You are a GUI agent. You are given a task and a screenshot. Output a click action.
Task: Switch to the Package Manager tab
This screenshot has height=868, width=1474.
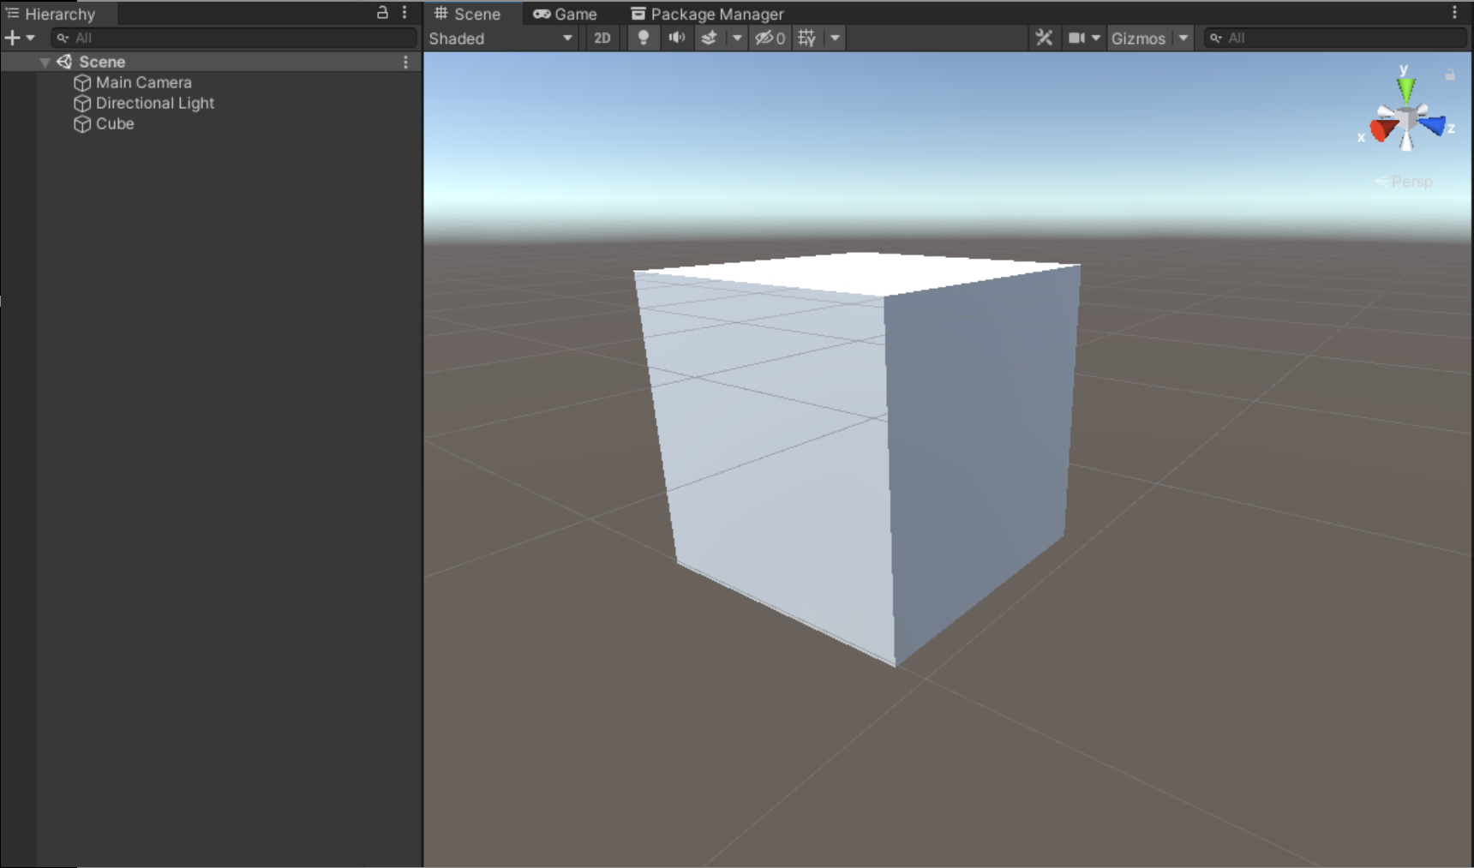(x=708, y=14)
